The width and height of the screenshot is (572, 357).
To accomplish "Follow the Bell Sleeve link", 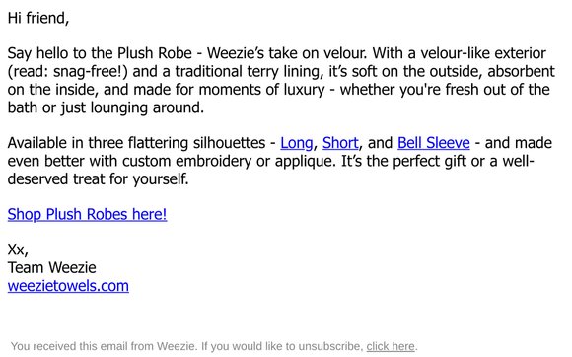I will click(433, 143).
